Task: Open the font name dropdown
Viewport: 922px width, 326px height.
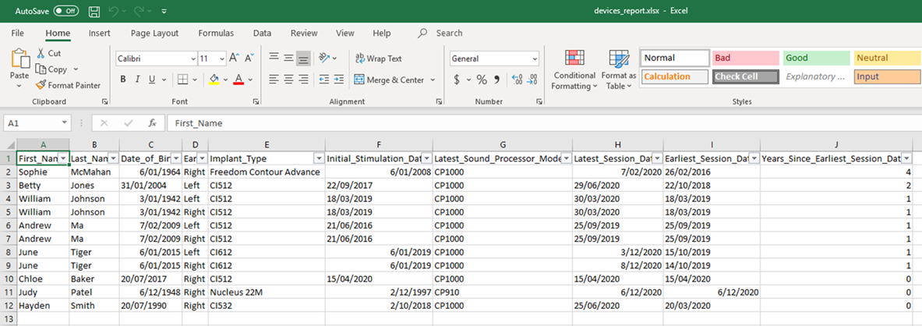Action: click(193, 58)
